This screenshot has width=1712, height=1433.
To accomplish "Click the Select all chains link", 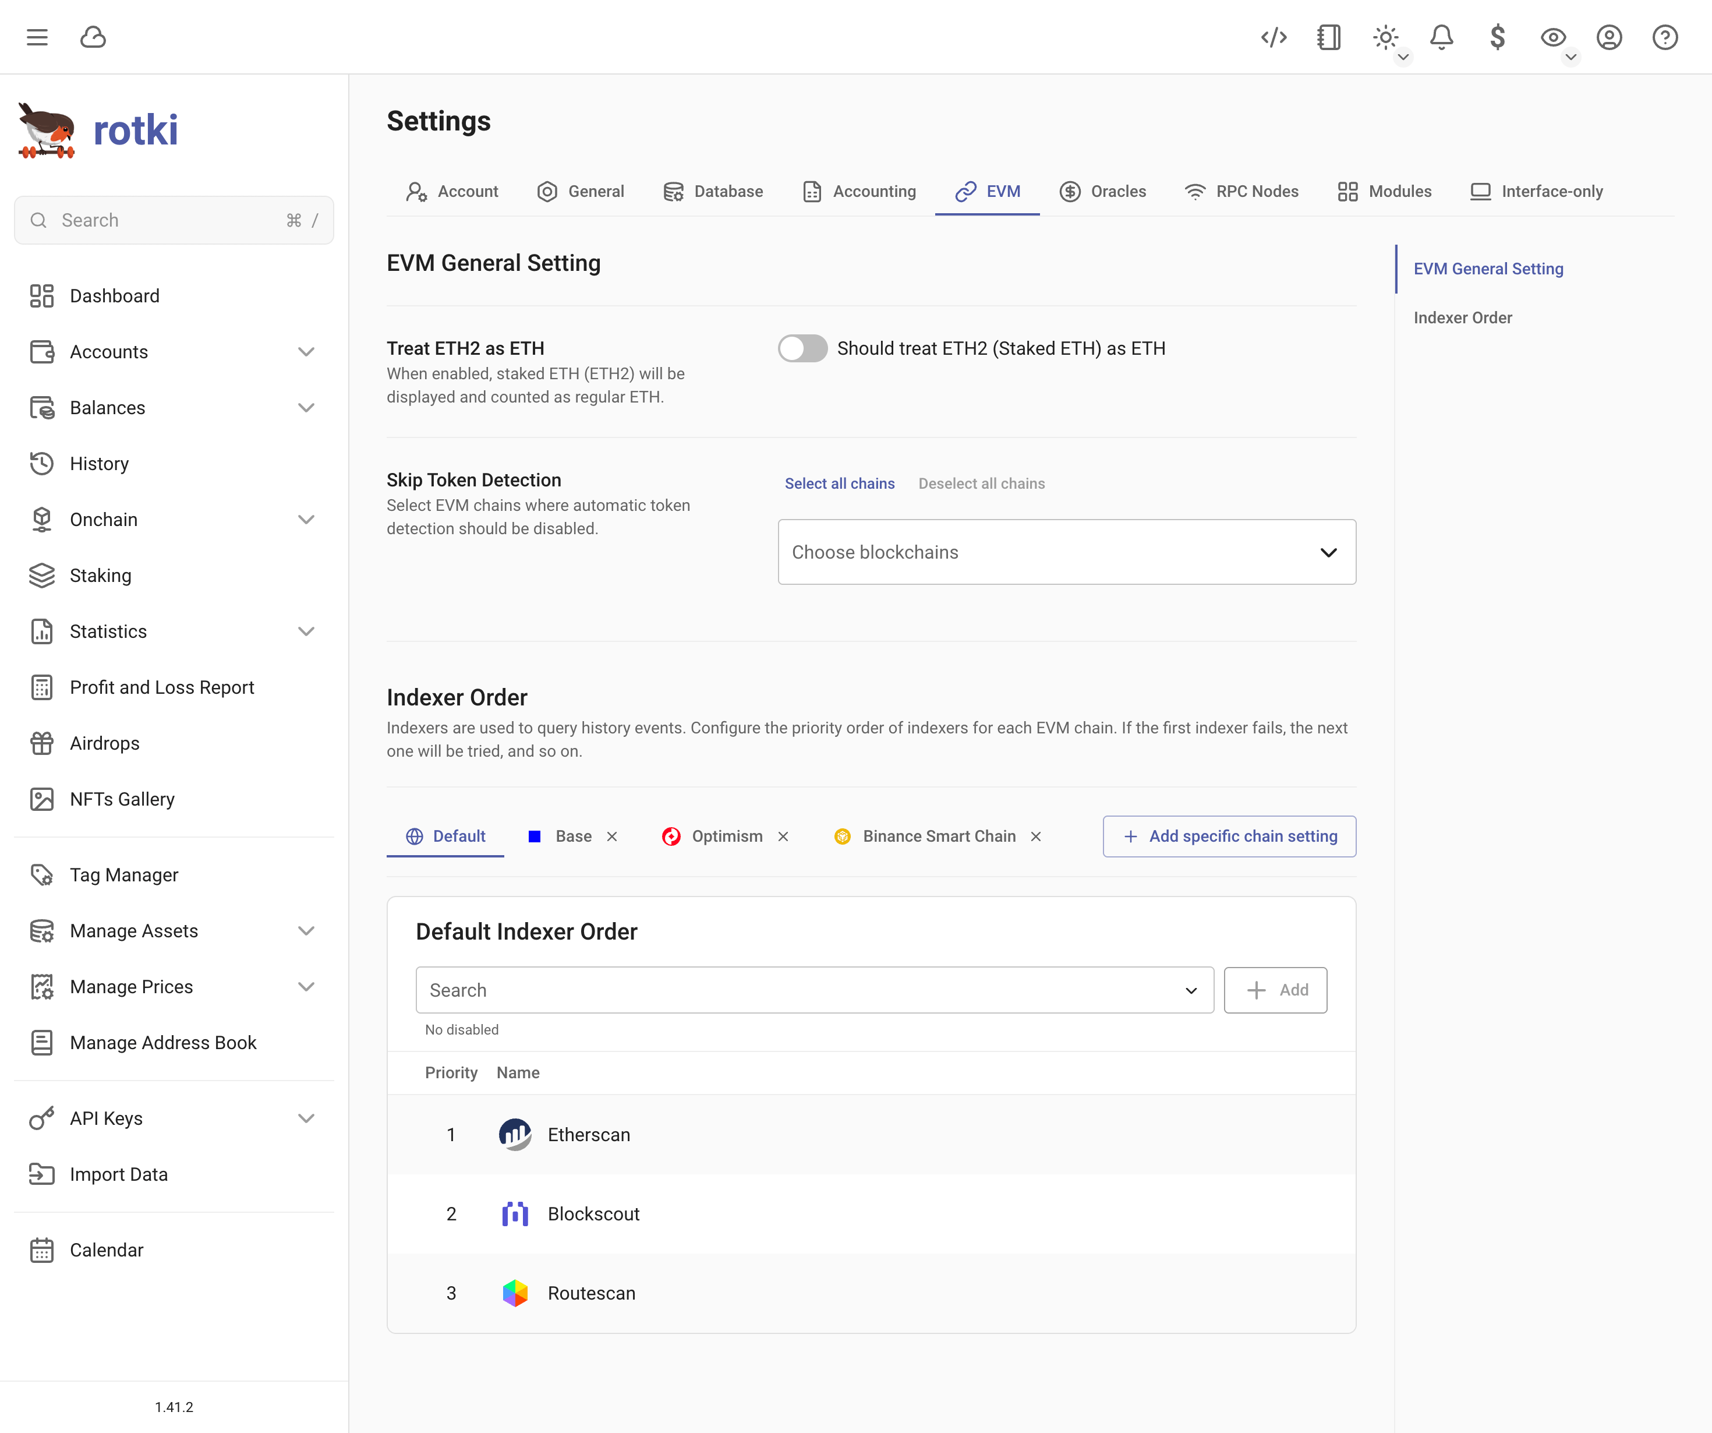I will pos(839,483).
